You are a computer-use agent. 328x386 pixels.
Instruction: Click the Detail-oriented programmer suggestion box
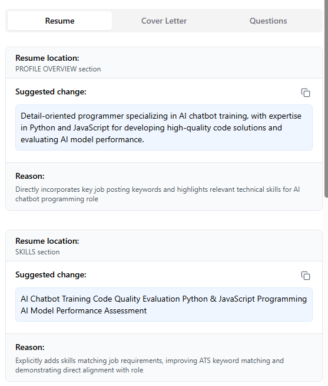click(x=164, y=127)
